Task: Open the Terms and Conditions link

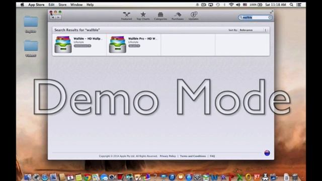Action: [x=193, y=156]
